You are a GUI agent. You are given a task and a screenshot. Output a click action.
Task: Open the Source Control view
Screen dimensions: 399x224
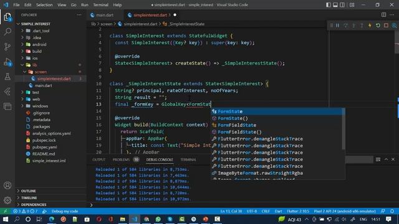click(x=7, y=47)
